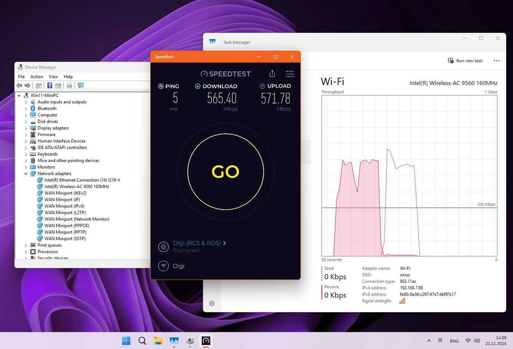Collapse Network adapters category
This screenshot has width=513, height=349.
click(x=26, y=174)
